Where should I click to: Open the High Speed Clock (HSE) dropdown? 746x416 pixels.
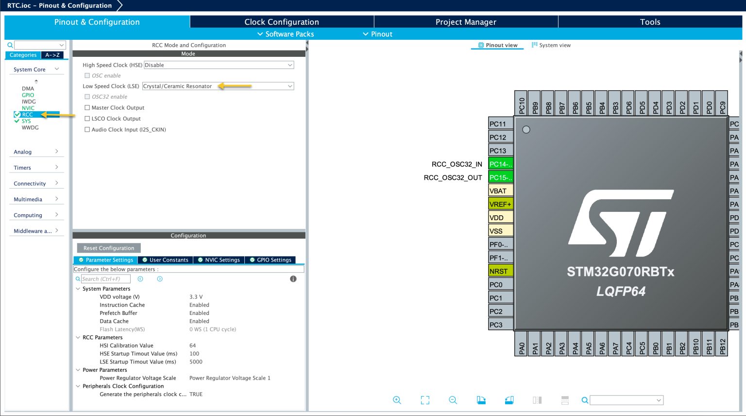point(289,65)
